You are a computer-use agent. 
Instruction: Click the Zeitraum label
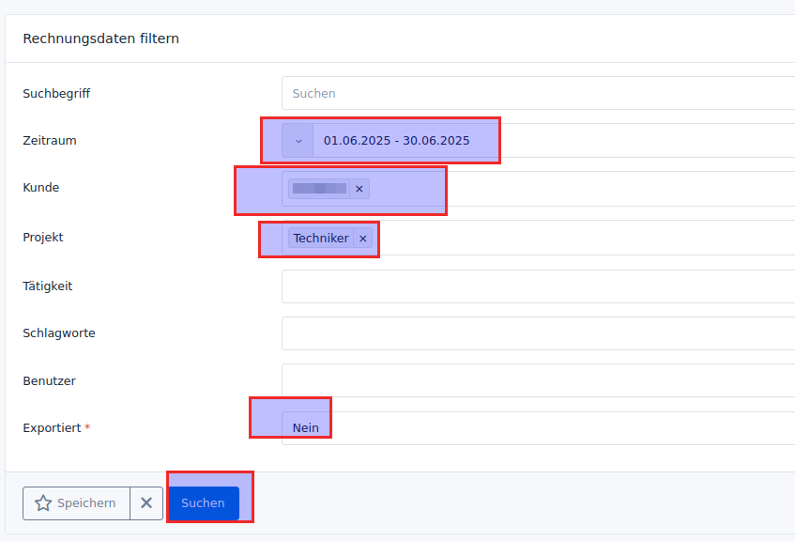[x=50, y=141]
